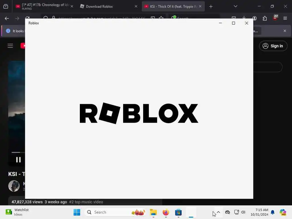The height and width of the screenshot is (219, 292).
Task: Open the clock showing 7:15 AM
Action: click(x=259, y=212)
